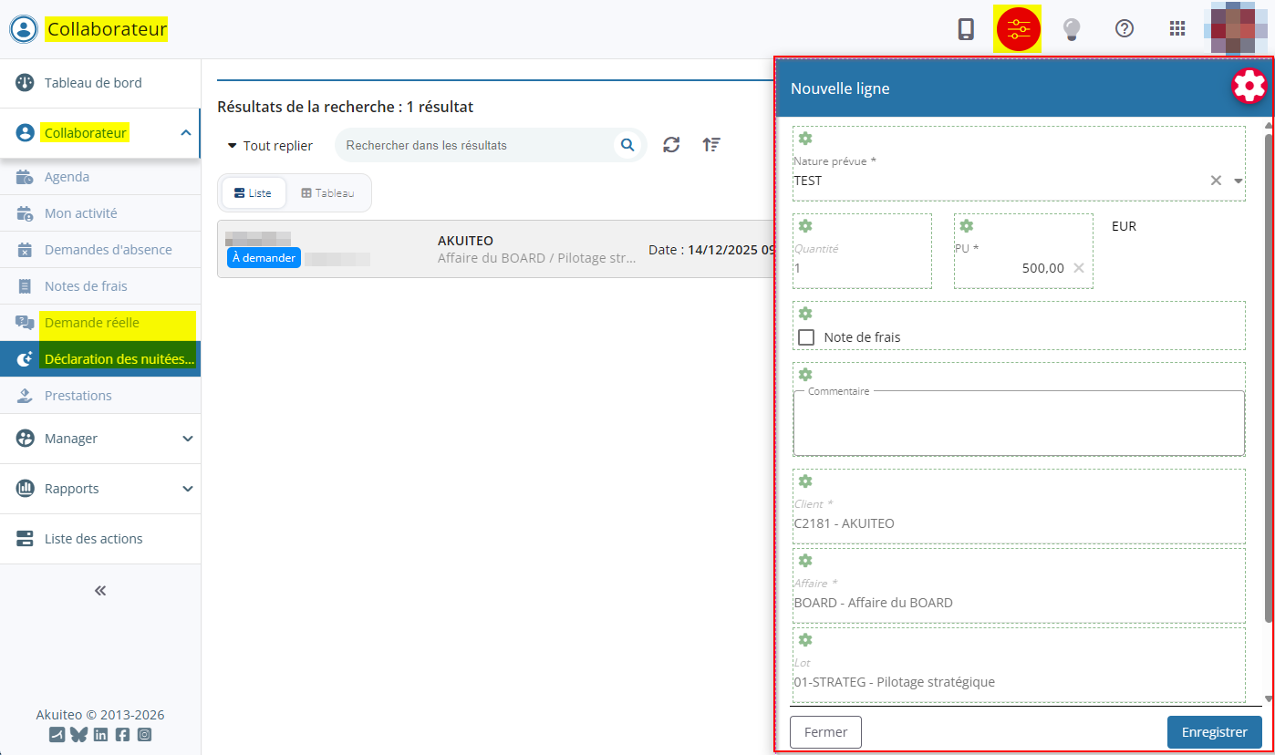Viewport: 1275px width, 755px height.
Task: Open the apps grid launcher icon
Action: 1177,29
